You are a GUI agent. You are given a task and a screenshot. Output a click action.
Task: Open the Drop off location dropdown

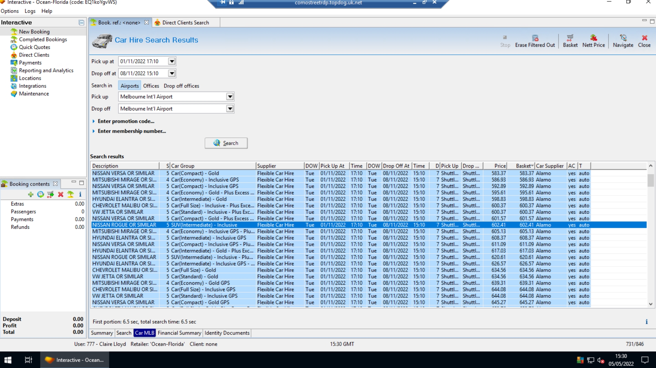pyautogui.click(x=230, y=109)
